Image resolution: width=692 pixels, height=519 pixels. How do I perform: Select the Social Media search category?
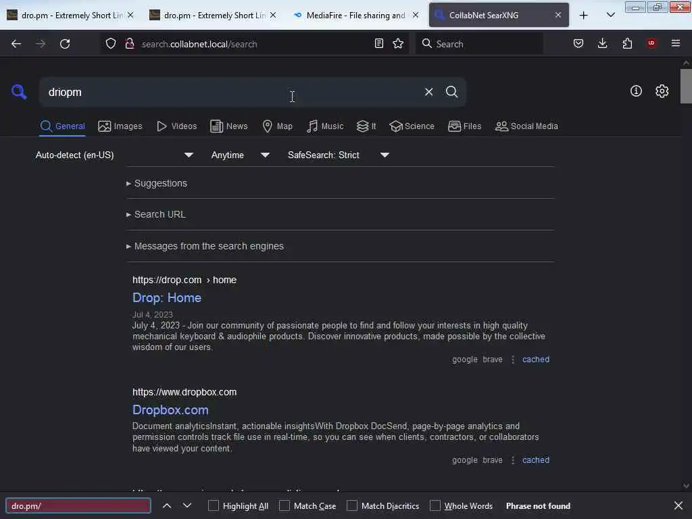[x=526, y=126]
